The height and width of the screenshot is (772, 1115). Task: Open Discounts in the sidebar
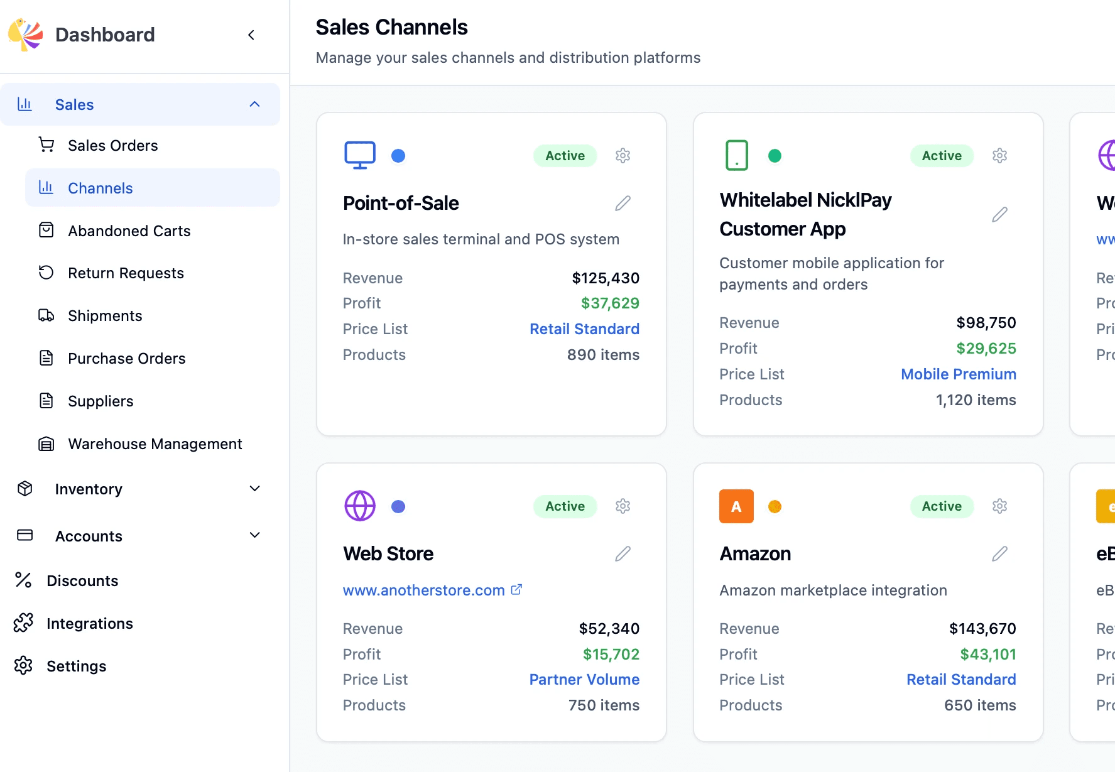coord(140,580)
